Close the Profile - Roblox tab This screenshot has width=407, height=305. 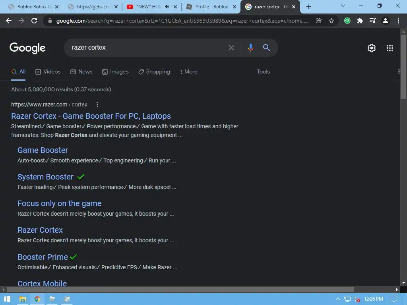click(x=235, y=7)
